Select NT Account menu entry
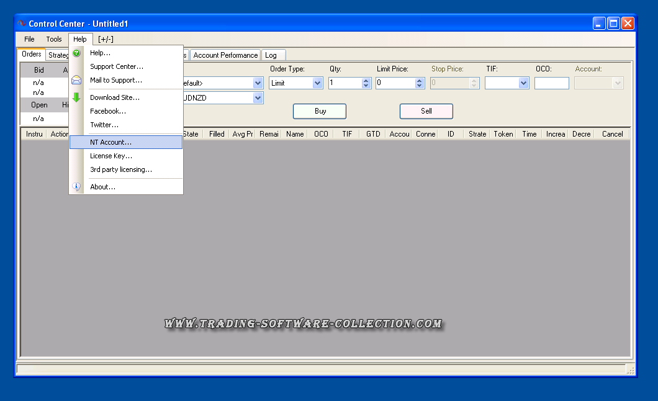The width and height of the screenshot is (658, 401). coord(111,142)
